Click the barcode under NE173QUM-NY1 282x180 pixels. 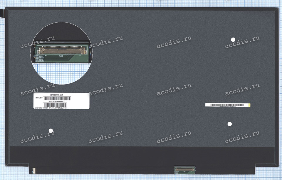point(57,98)
